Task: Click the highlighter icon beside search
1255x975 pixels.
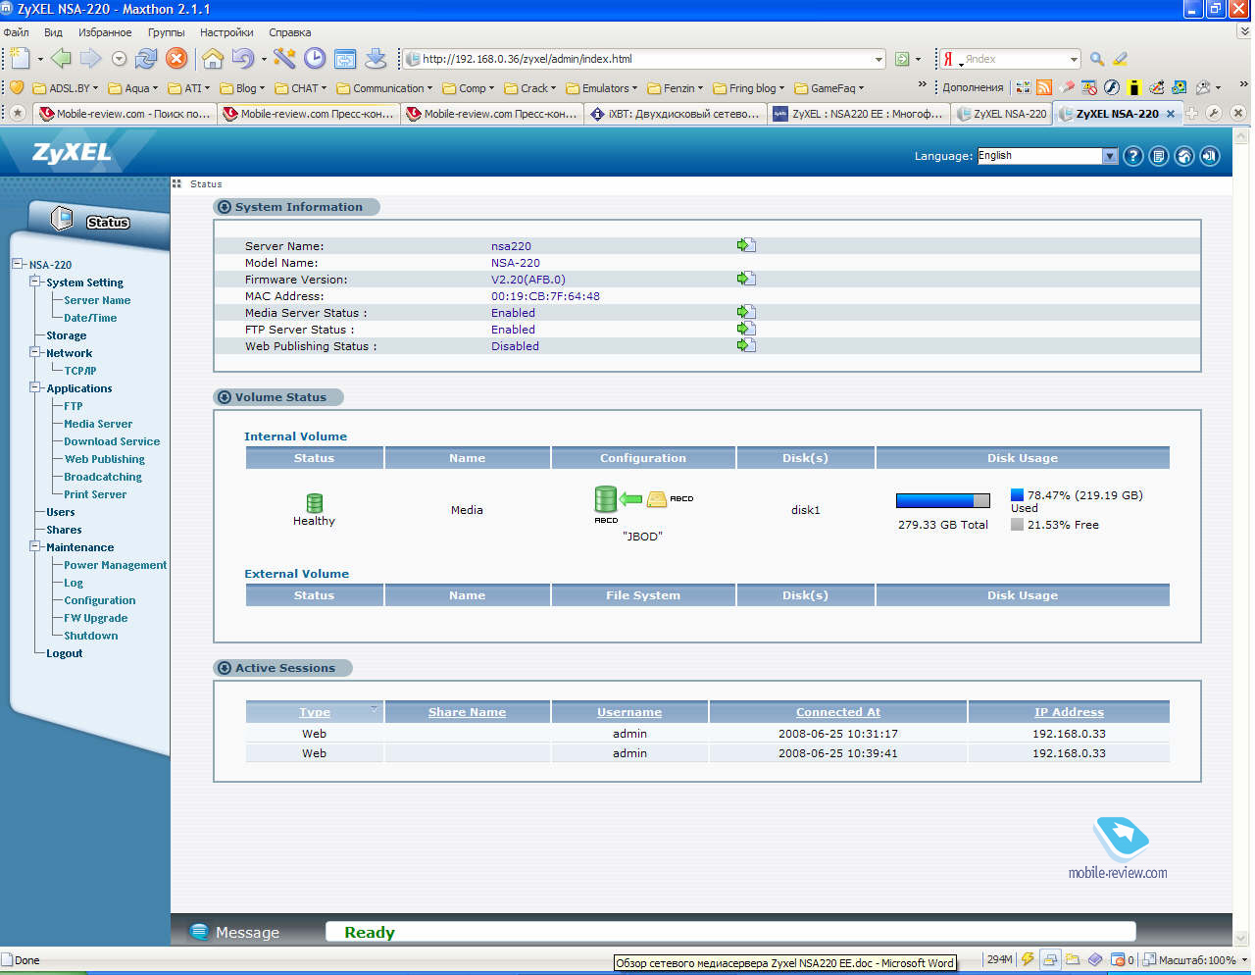Action: 1121,59
